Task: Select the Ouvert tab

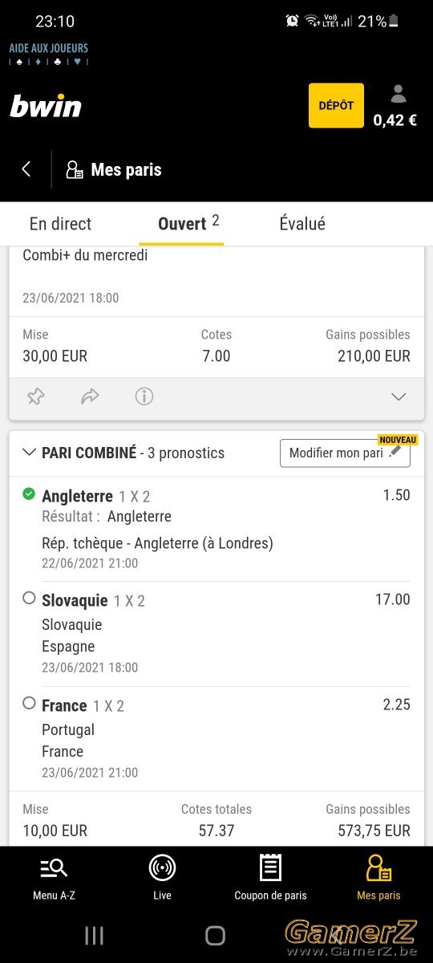Action: click(x=181, y=224)
